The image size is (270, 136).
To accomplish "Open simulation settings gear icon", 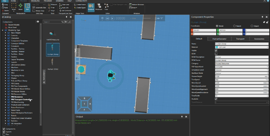I will (102, 18).
